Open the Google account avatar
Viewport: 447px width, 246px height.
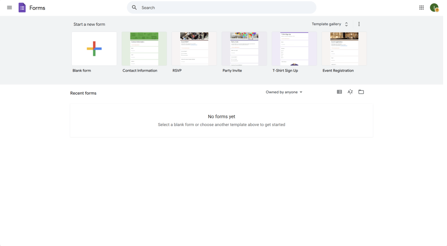(x=434, y=8)
